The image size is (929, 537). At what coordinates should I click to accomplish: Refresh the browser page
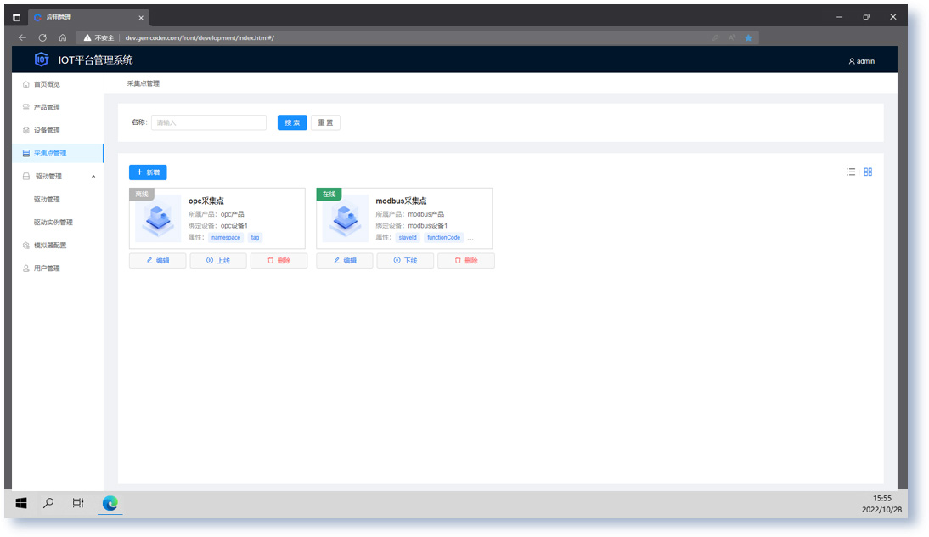42,37
